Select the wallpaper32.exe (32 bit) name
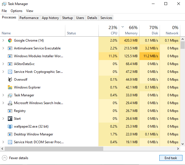The height and width of the screenshot is (165, 185). tap(31, 126)
